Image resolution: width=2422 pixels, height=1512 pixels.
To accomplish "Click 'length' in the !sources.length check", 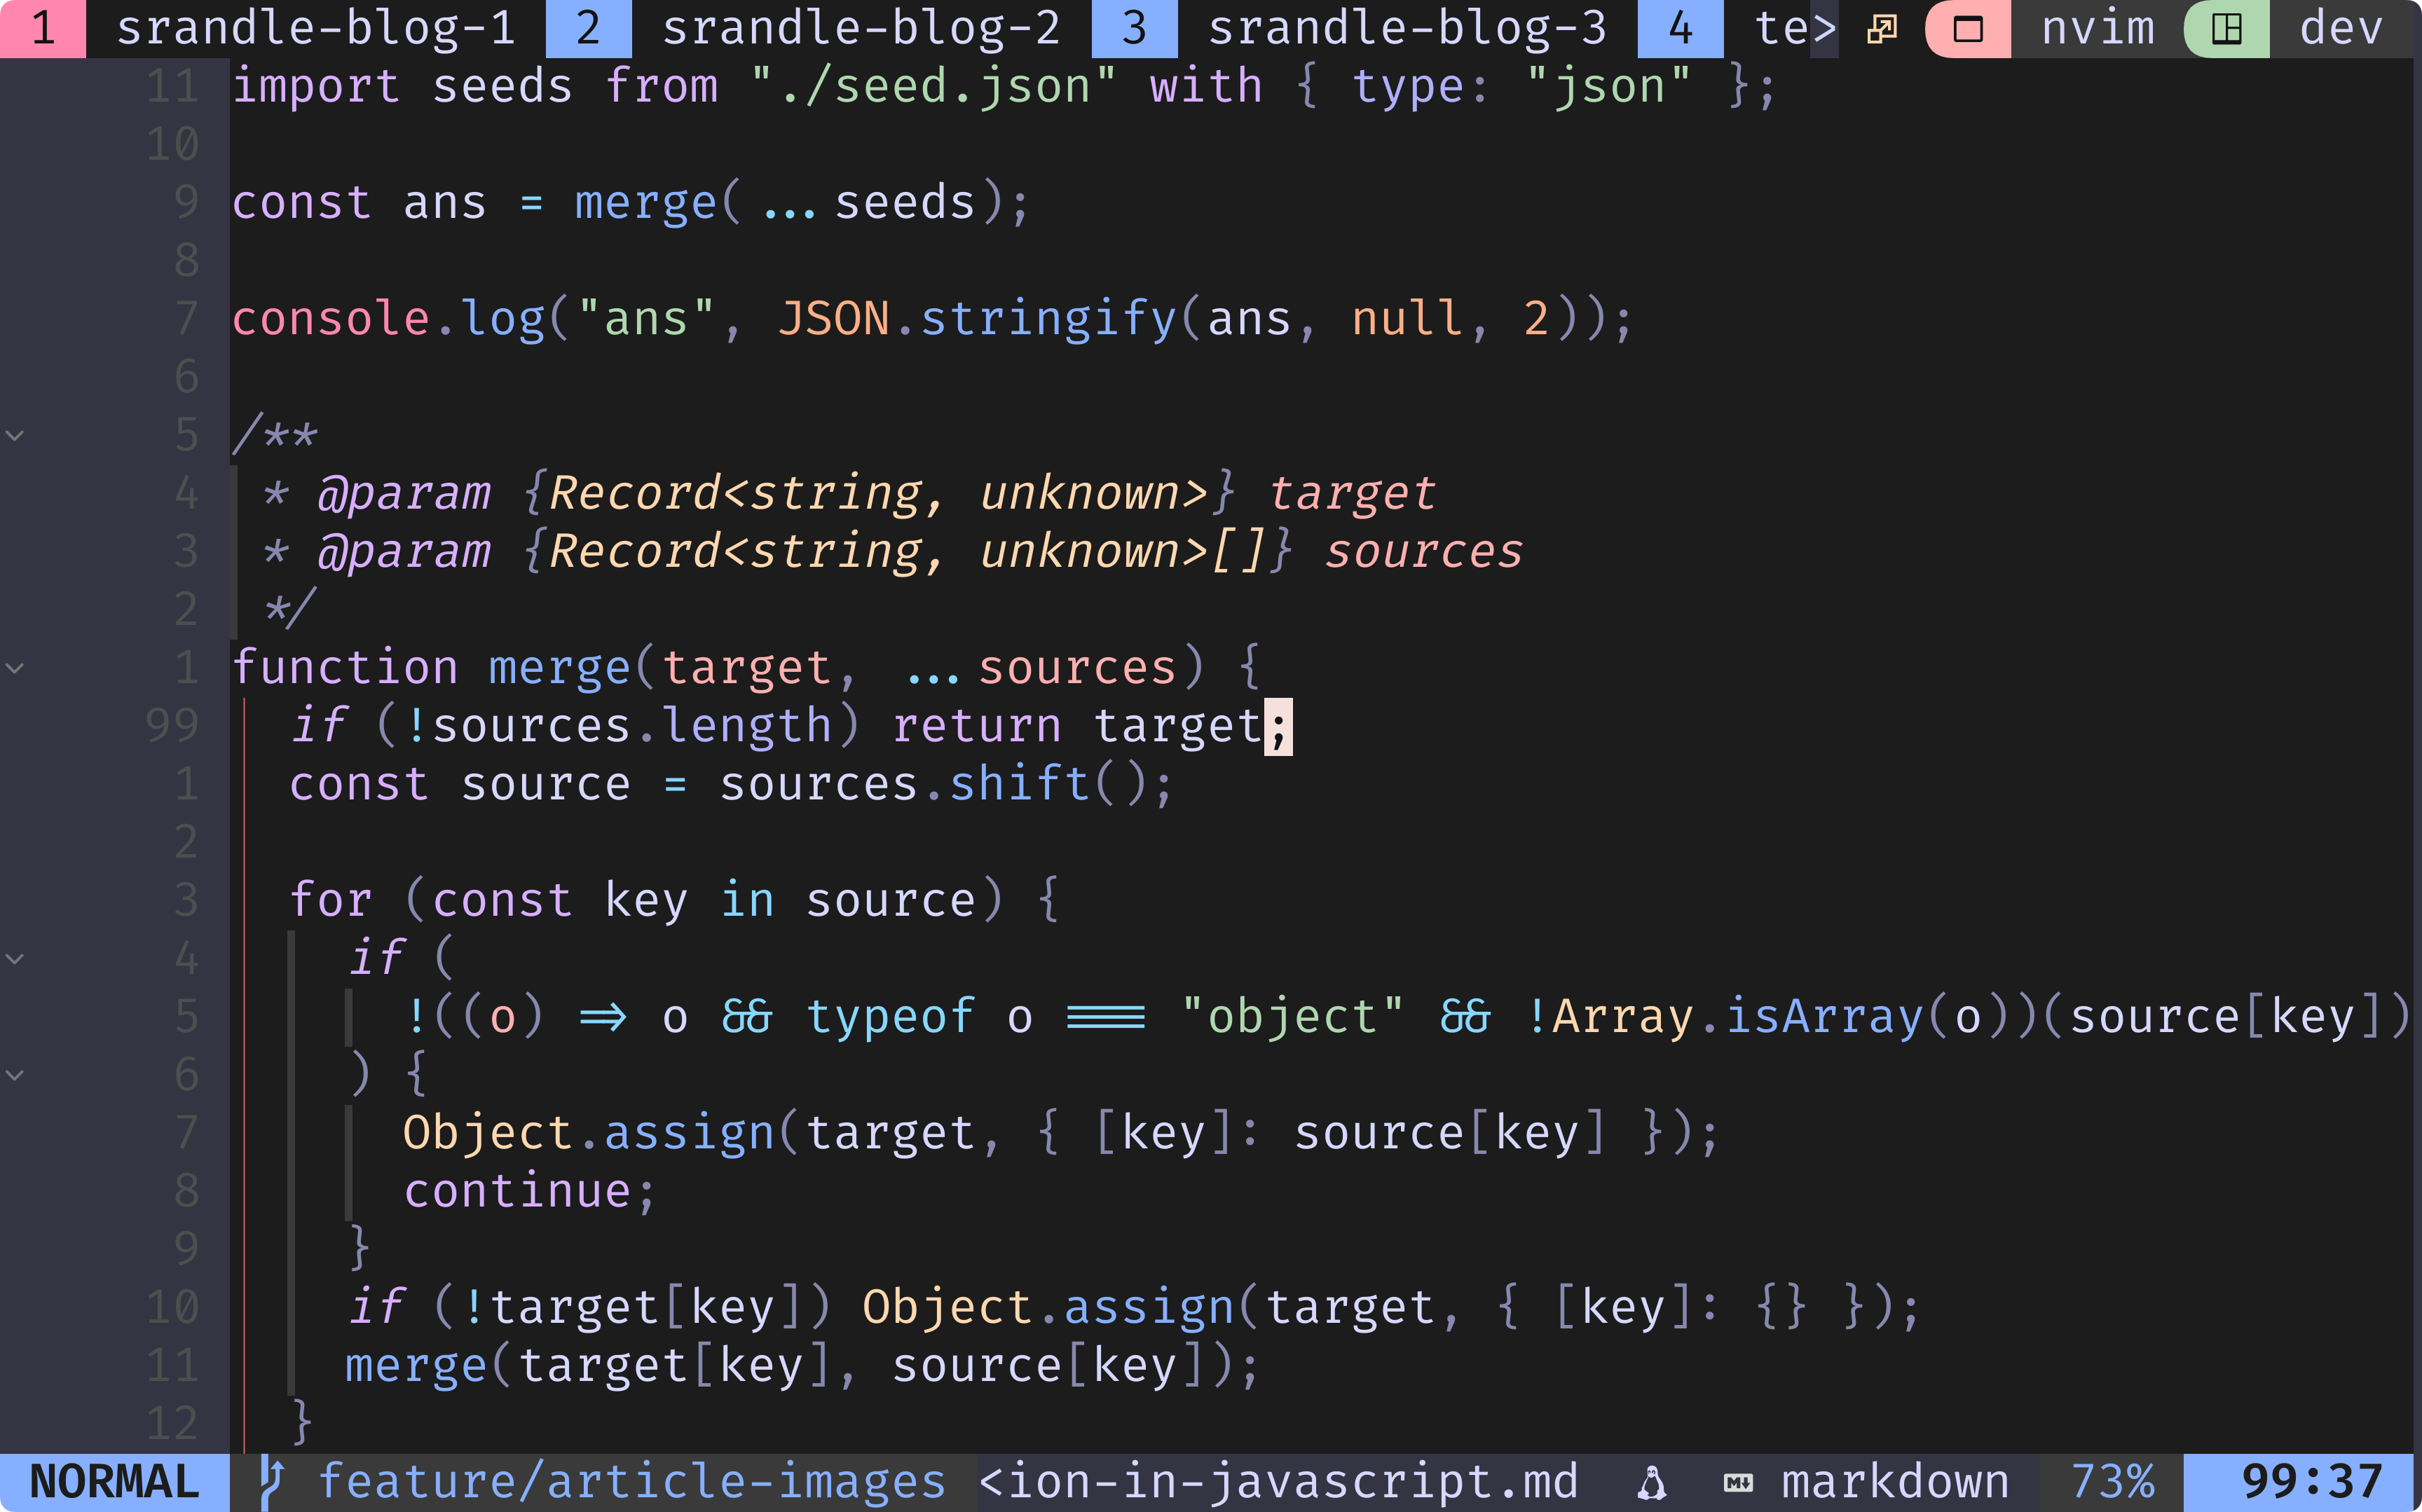I will pos(747,726).
